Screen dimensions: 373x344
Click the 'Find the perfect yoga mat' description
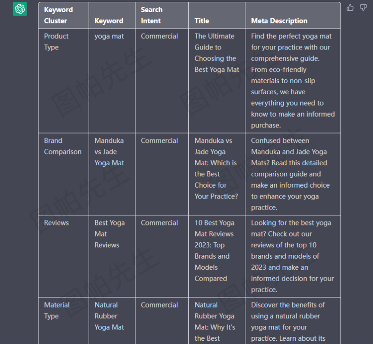click(292, 81)
